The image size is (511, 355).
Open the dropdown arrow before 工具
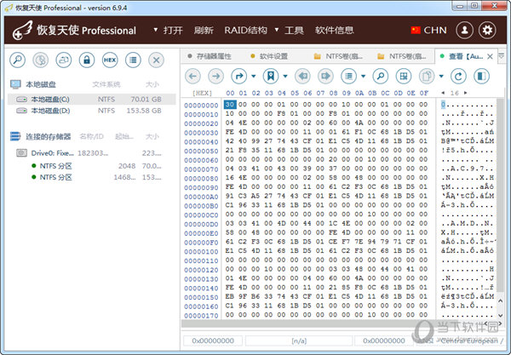coord(277,30)
